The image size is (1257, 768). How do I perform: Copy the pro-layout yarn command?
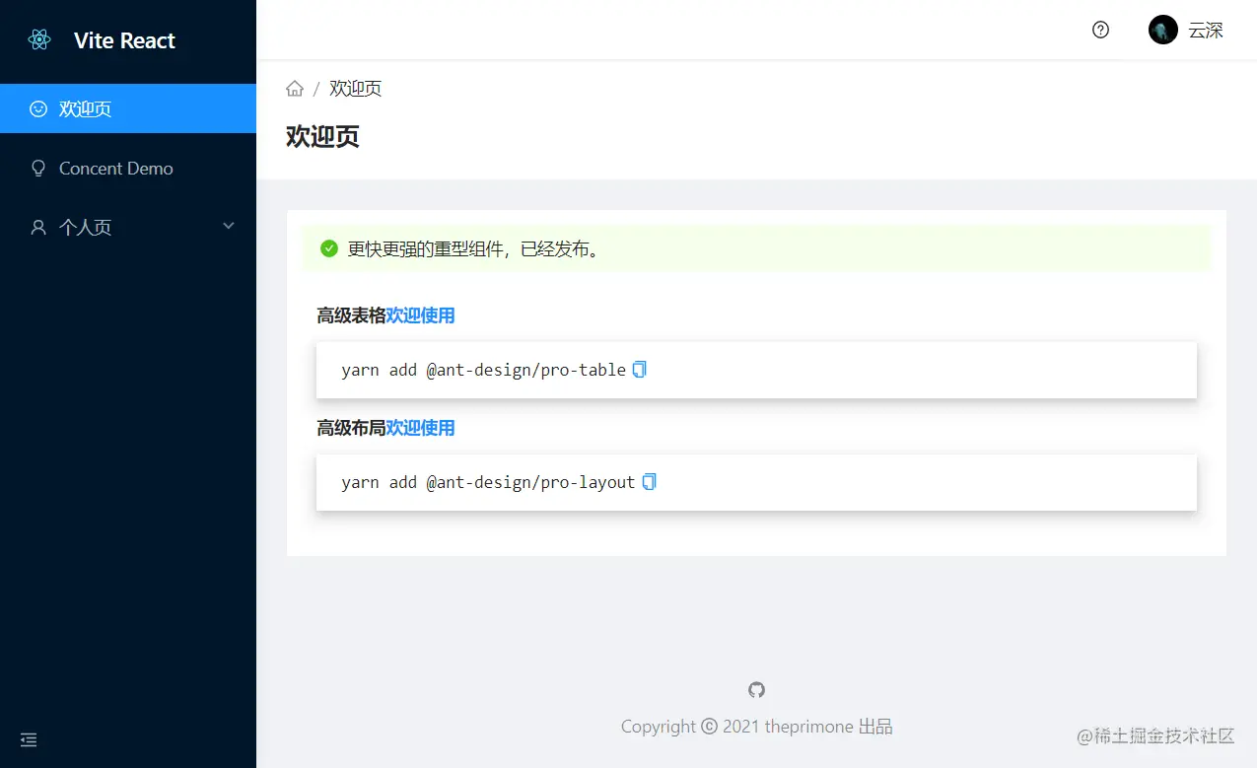click(649, 482)
